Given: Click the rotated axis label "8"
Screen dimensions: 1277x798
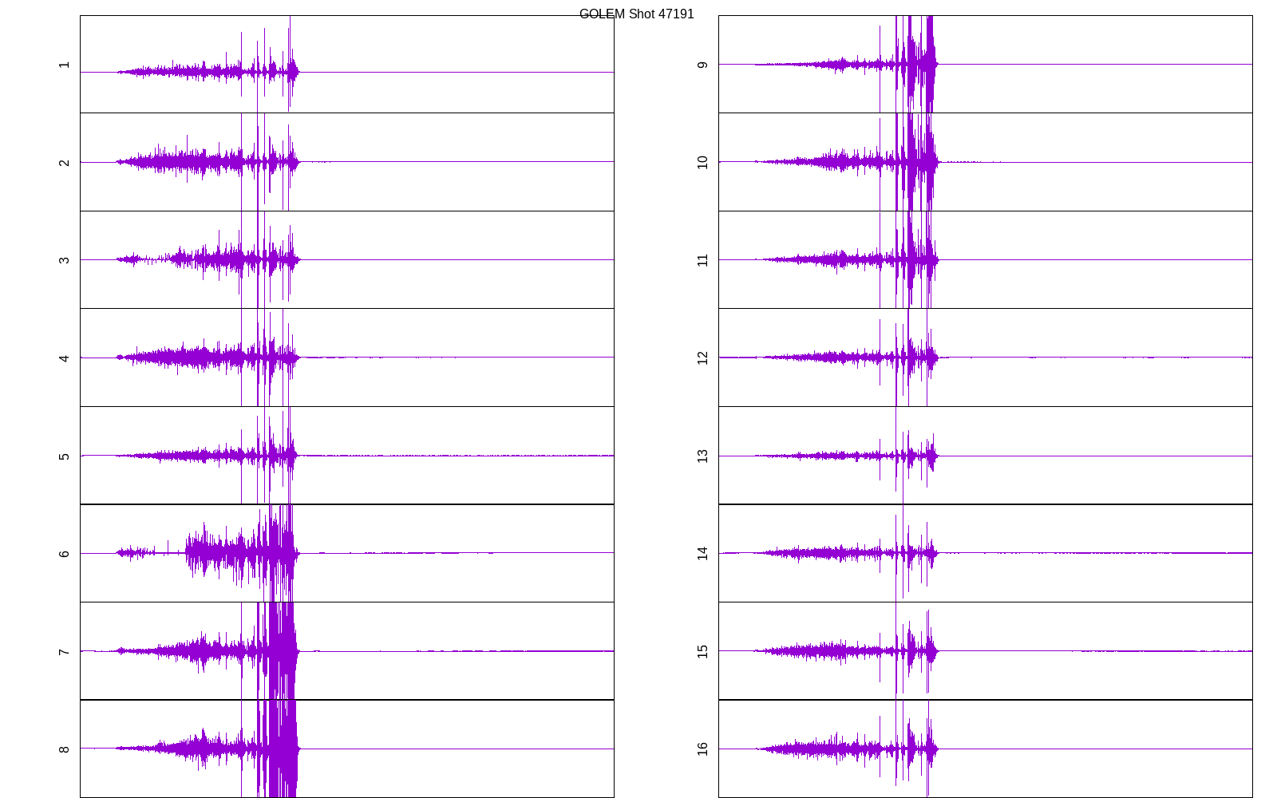Looking at the screenshot, I should pyautogui.click(x=64, y=749).
